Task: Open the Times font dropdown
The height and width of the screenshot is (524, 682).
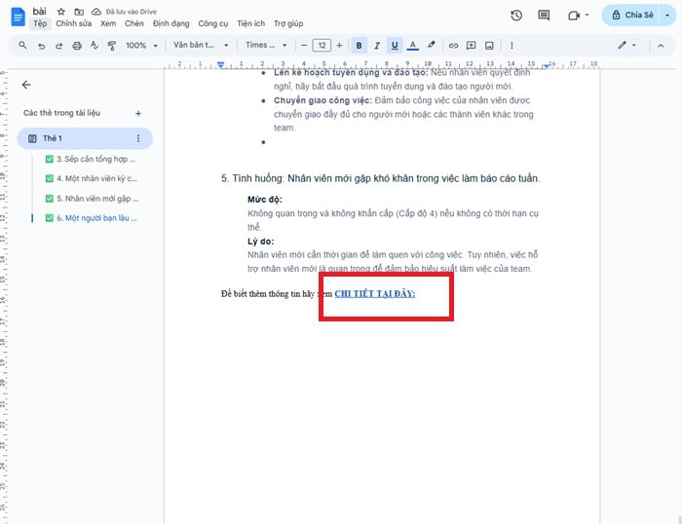Action: coord(266,45)
